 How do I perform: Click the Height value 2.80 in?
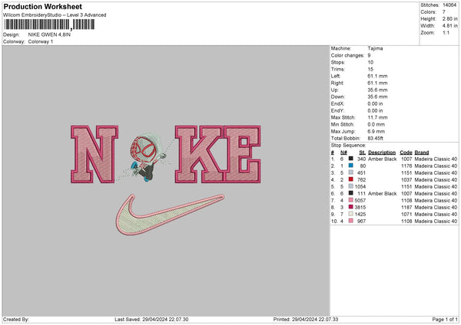coord(449,18)
